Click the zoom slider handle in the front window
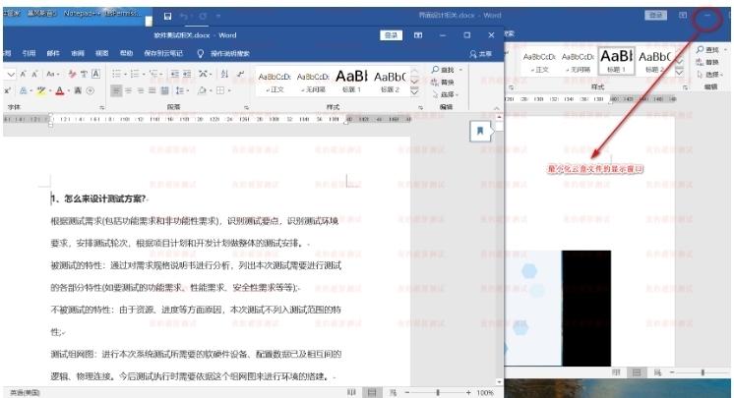 click(x=438, y=393)
